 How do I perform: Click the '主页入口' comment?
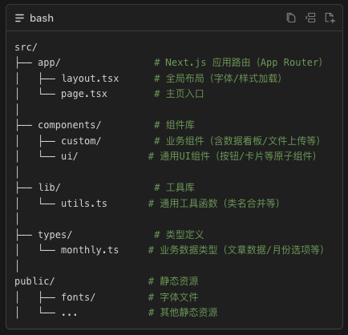tap(179, 94)
